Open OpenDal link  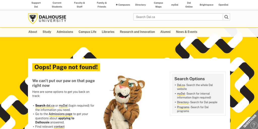point(223,5)
